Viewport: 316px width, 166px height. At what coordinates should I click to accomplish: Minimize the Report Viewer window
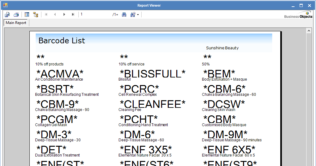coord(293,5)
